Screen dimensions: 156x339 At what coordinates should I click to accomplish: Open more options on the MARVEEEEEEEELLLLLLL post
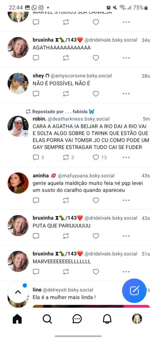coord(126,272)
